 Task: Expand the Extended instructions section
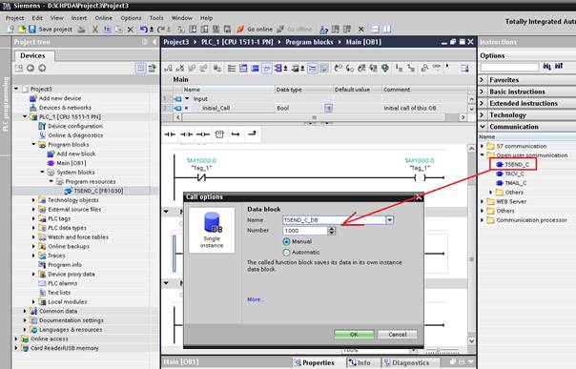coord(483,103)
